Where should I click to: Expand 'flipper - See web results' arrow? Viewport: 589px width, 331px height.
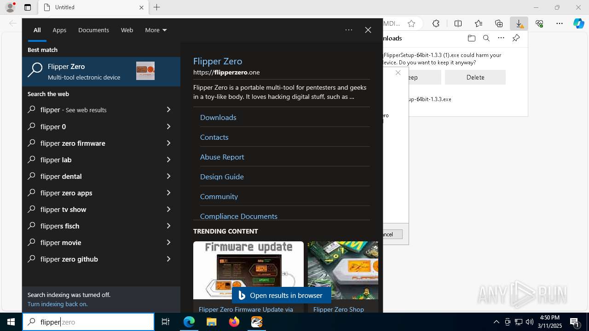(x=168, y=110)
